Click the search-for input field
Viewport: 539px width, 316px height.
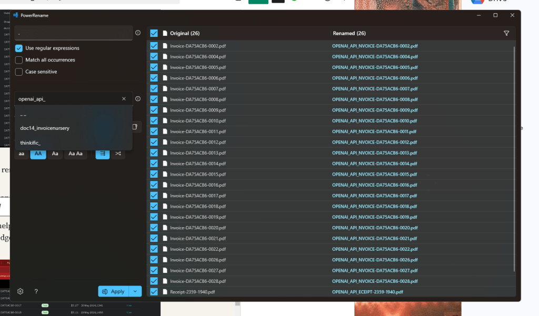74,33
